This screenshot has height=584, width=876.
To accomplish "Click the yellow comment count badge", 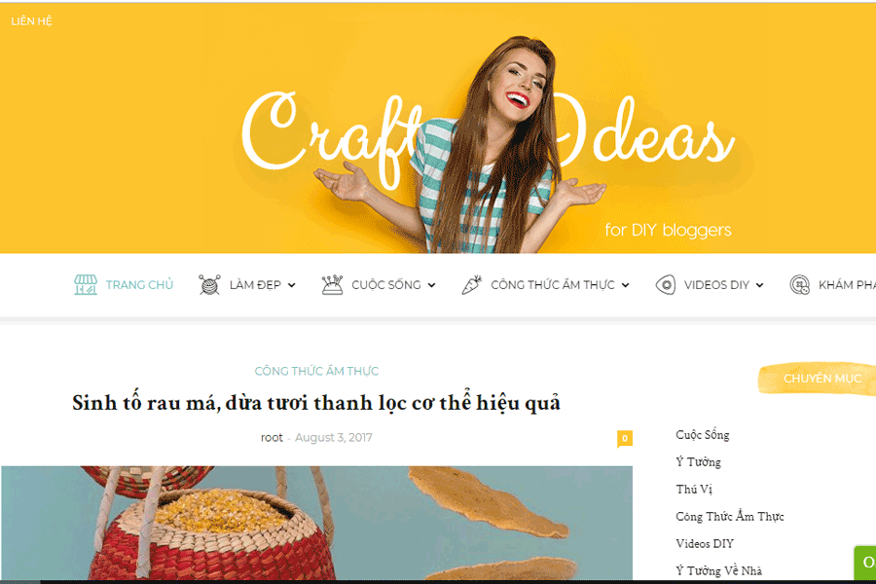I will (x=625, y=439).
